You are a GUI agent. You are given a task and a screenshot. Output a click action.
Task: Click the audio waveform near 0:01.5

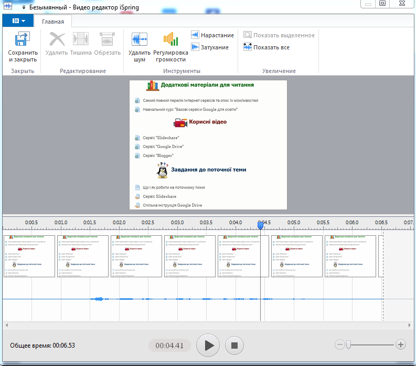tap(99, 299)
